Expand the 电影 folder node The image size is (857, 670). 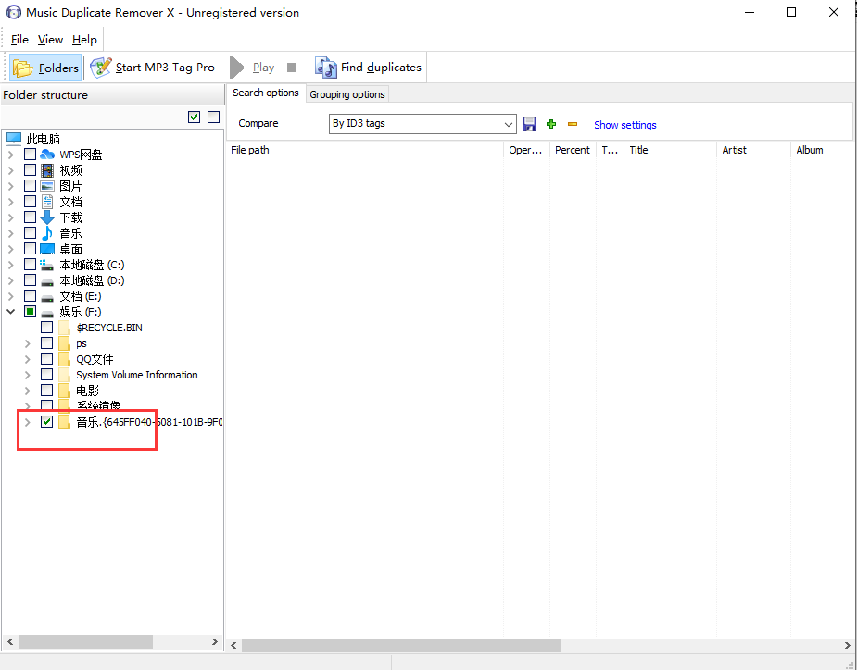(28, 391)
